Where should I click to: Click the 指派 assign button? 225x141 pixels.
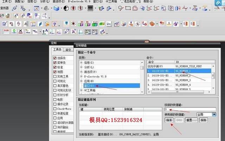(169, 120)
